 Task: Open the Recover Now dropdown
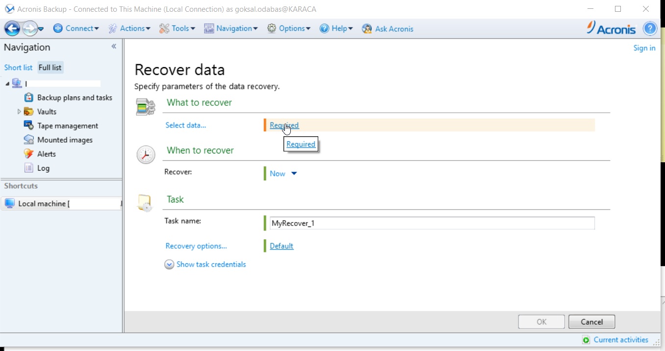click(x=283, y=174)
